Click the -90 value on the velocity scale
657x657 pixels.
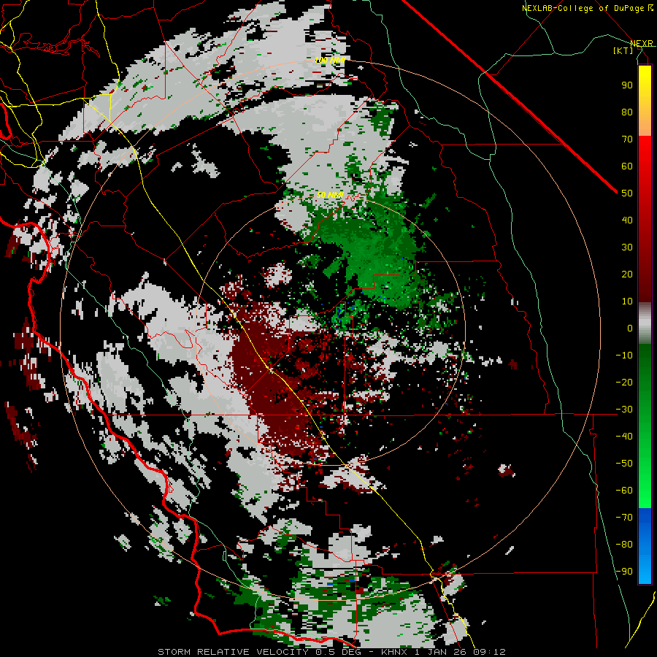point(624,572)
